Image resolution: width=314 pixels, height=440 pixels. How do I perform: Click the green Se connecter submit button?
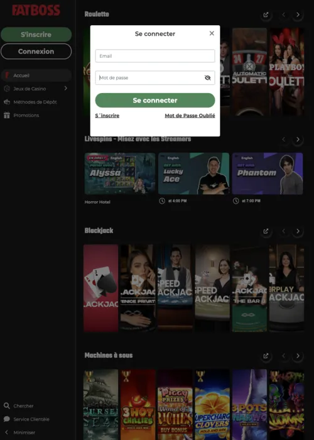pyautogui.click(x=155, y=100)
